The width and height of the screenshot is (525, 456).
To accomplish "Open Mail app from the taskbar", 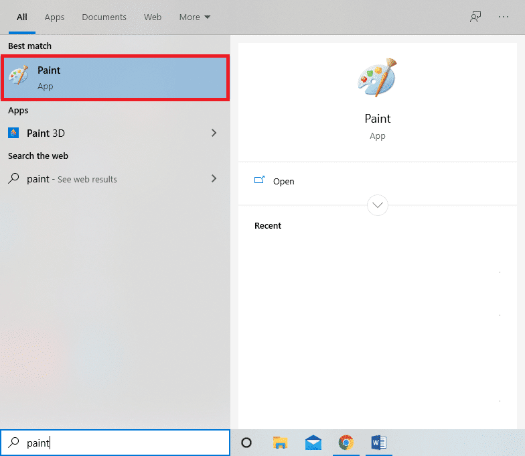I will coord(313,443).
